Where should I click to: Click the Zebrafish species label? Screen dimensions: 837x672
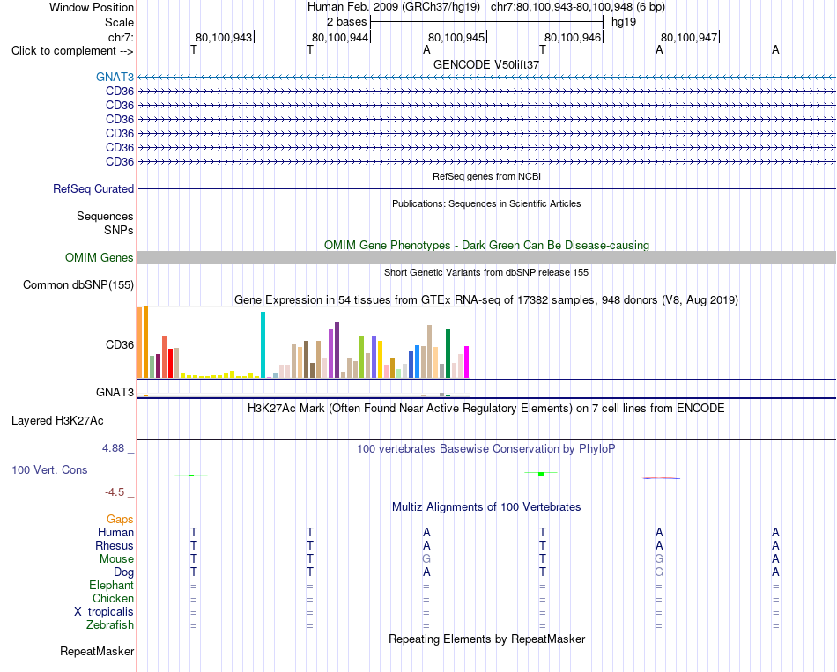click(x=110, y=625)
